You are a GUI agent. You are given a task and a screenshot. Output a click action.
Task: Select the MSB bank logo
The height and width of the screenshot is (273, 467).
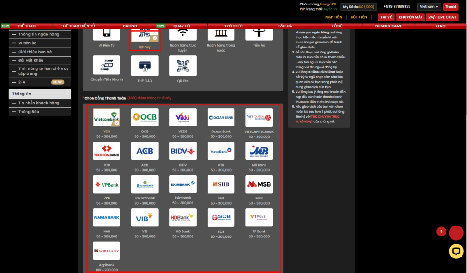pyautogui.click(x=259, y=184)
